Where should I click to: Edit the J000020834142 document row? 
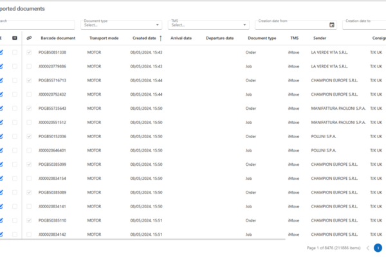pos(2,235)
